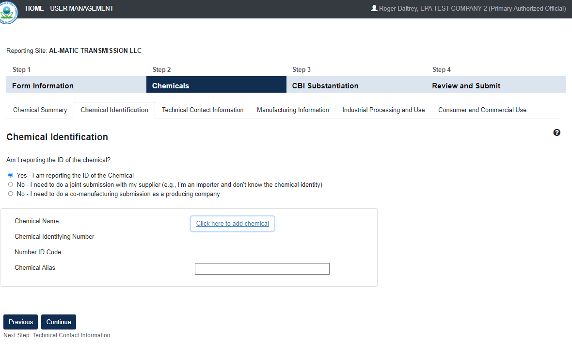
Task: Select No - co-manufacturing submission option
Action: (11, 194)
